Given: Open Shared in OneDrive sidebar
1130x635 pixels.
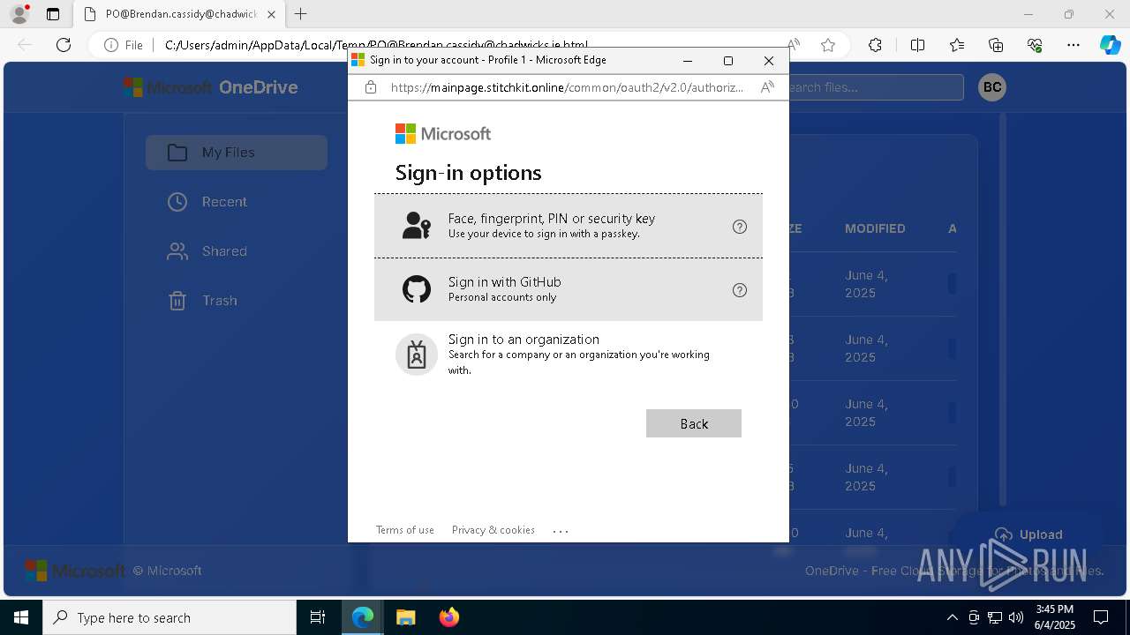Looking at the screenshot, I should pyautogui.click(x=237, y=251).
